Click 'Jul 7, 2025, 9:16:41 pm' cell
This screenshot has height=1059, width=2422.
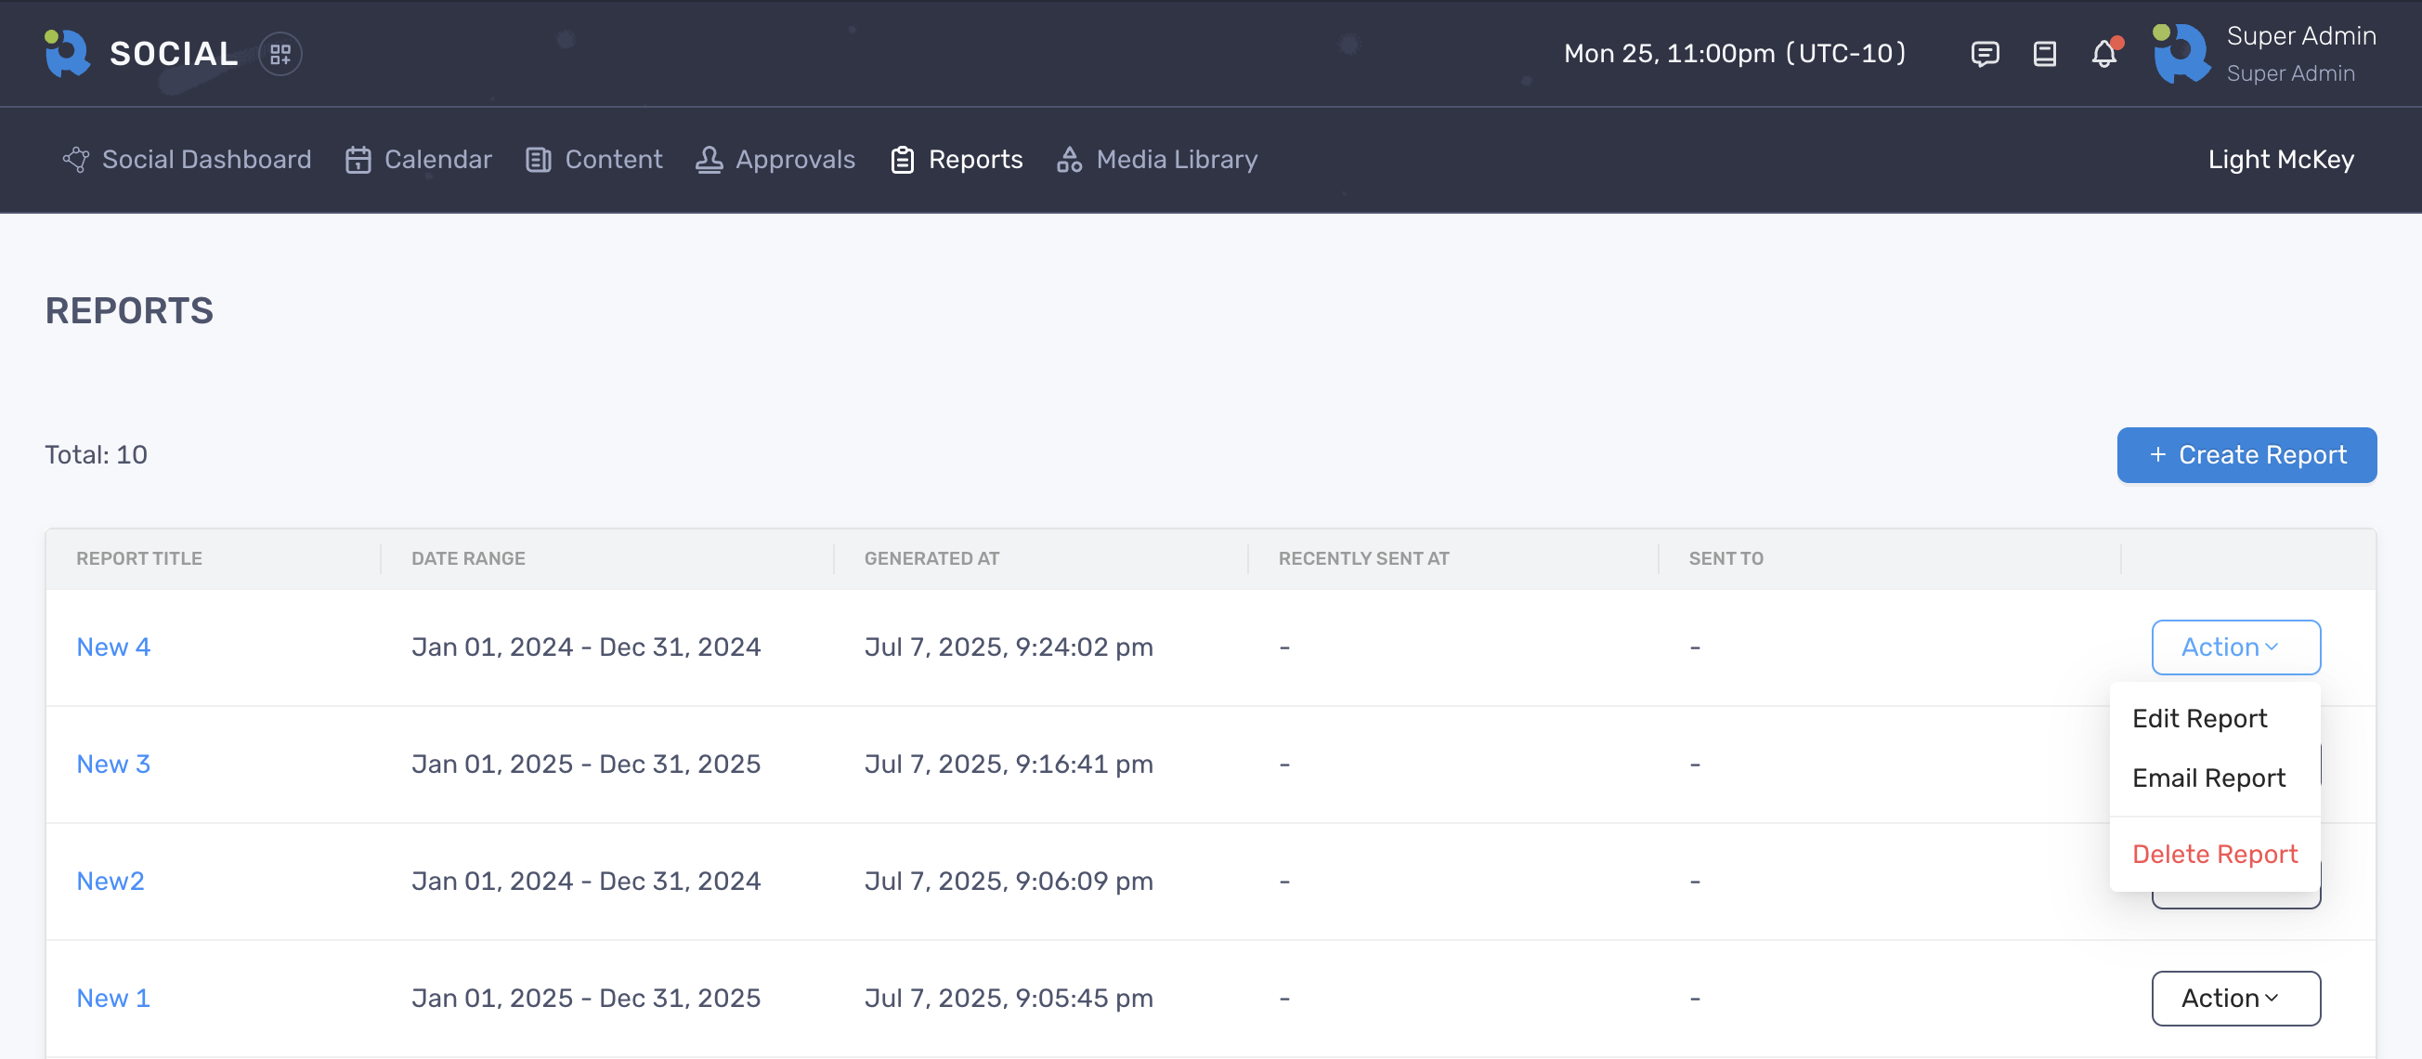(1008, 764)
